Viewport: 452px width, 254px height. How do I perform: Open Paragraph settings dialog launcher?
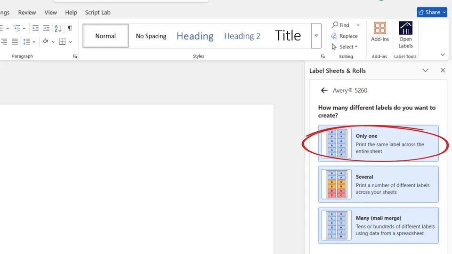[75, 56]
